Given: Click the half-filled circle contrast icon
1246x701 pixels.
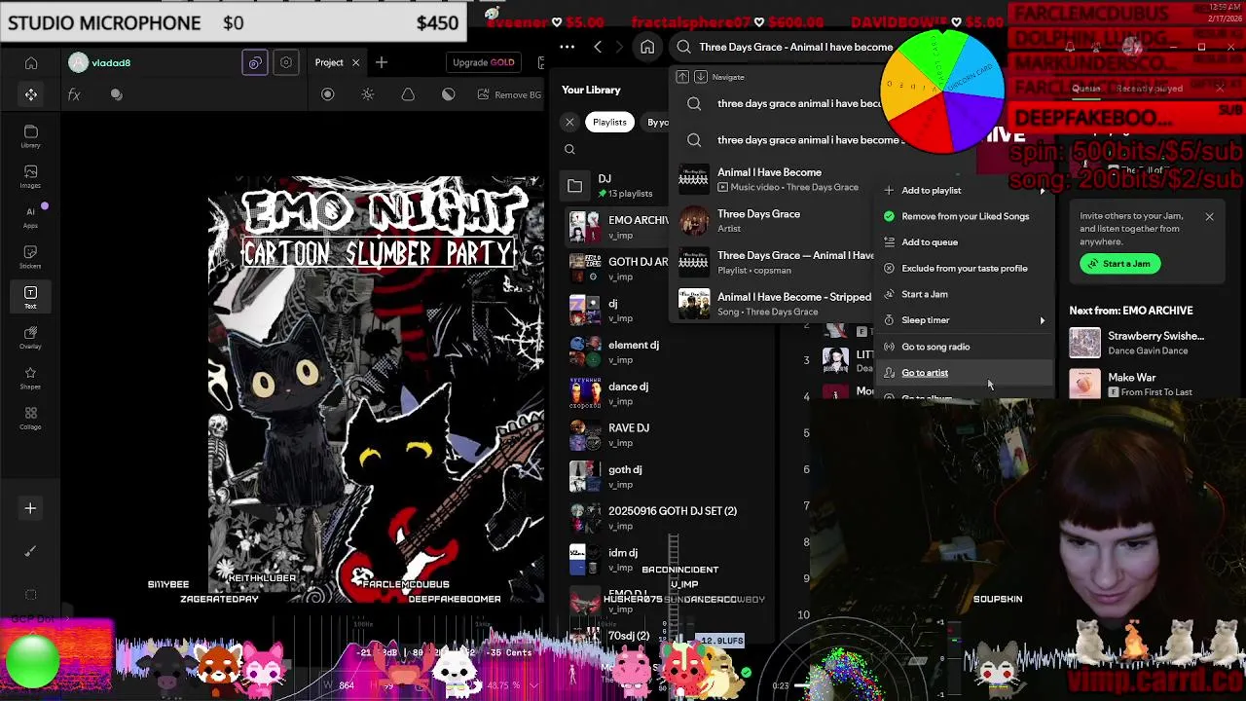Looking at the screenshot, I should point(448,94).
